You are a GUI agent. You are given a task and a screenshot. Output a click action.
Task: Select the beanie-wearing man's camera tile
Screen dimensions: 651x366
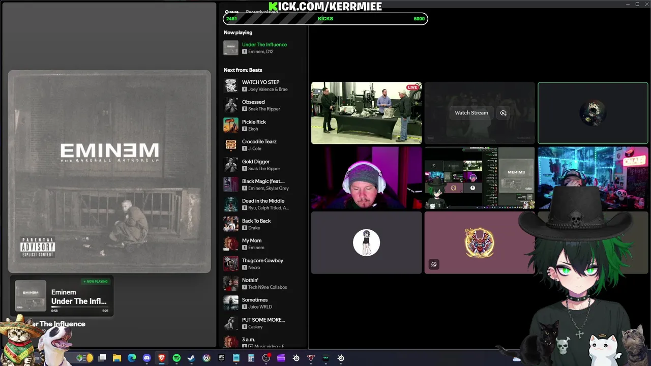point(366,178)
